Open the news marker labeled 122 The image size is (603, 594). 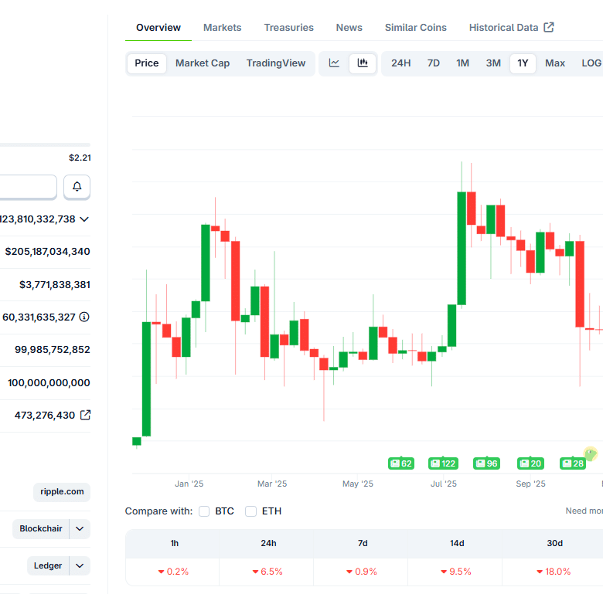(x=444, y=463)
